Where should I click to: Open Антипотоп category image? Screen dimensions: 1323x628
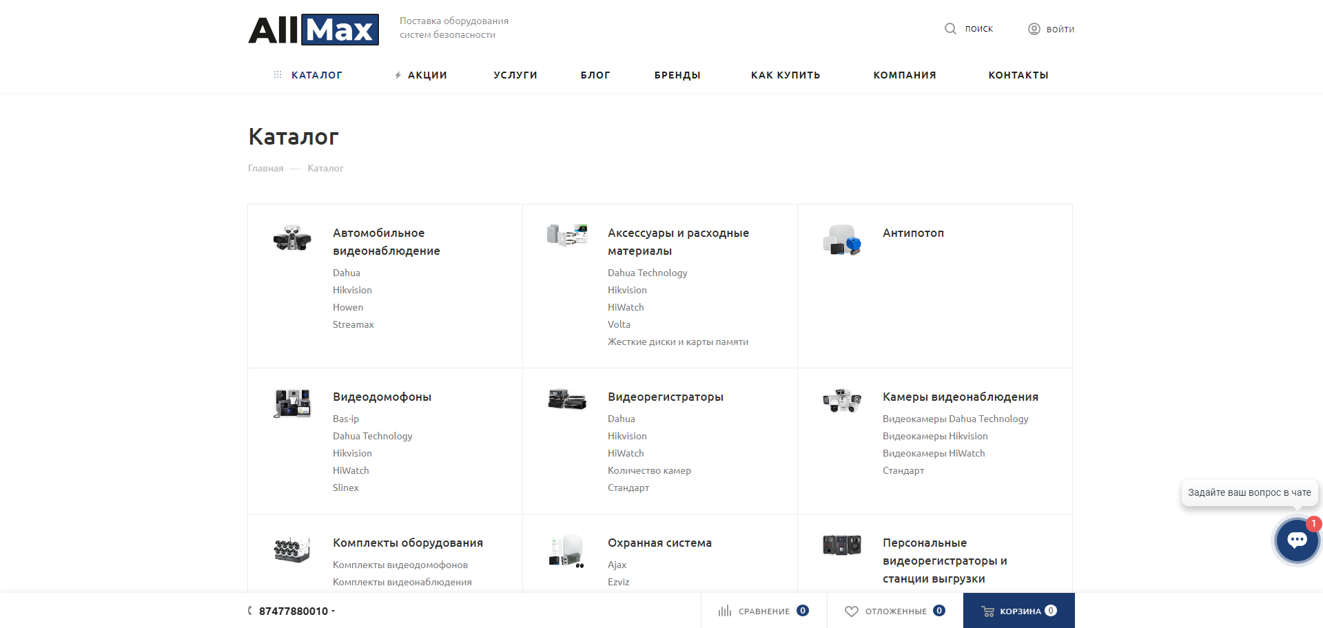pyautogui.click(x=842, y=240)
